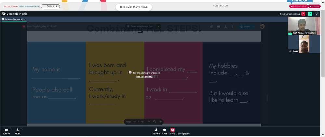Click the Google account avatar
This screenshot has height=137, width=325.
pos(262,26)
